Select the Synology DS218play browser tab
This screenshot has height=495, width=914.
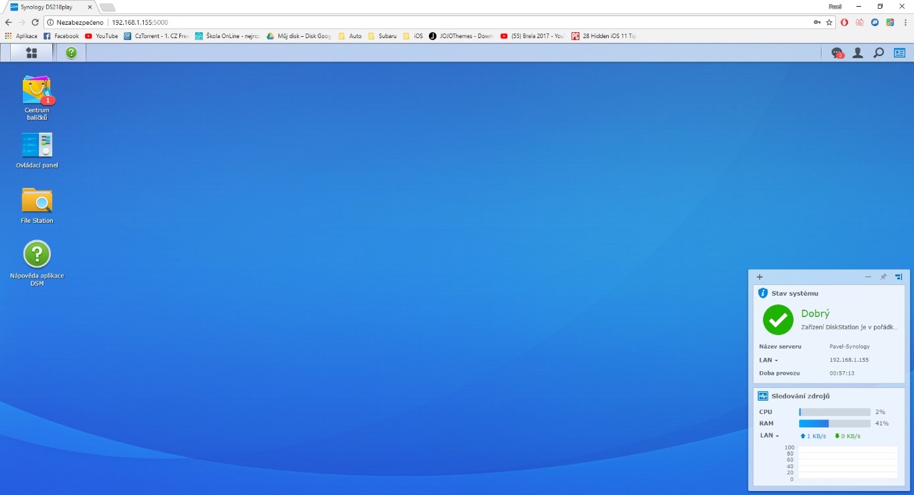[x=47, y=7]
